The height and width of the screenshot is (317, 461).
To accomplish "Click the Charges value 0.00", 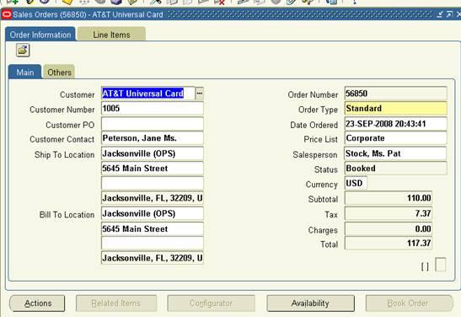I will click(389, 228).
